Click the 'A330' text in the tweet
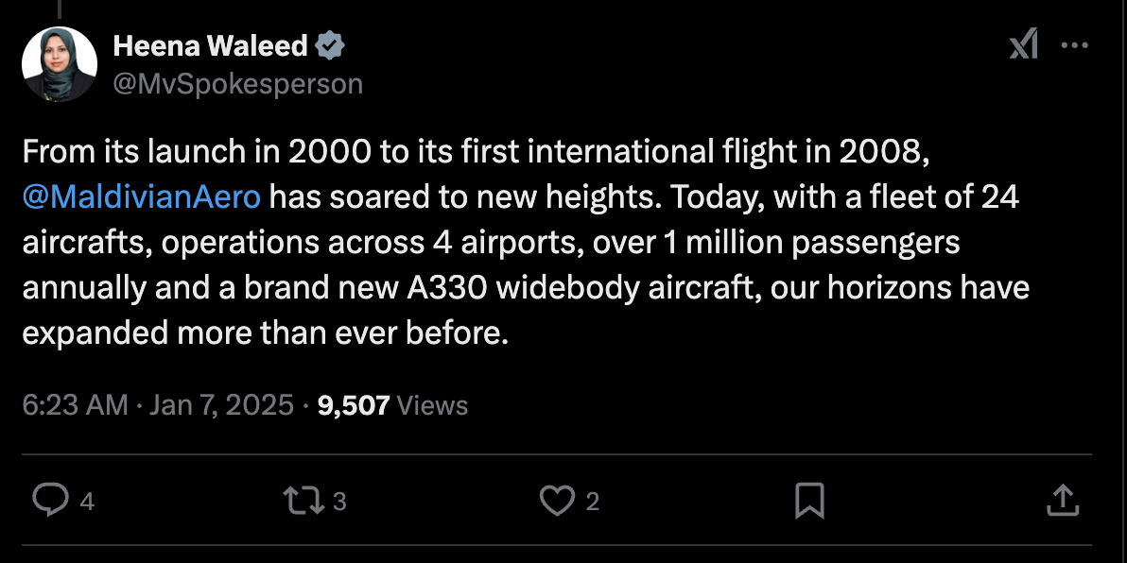The width and height of the screenshot is (1127, 563). 447,288
